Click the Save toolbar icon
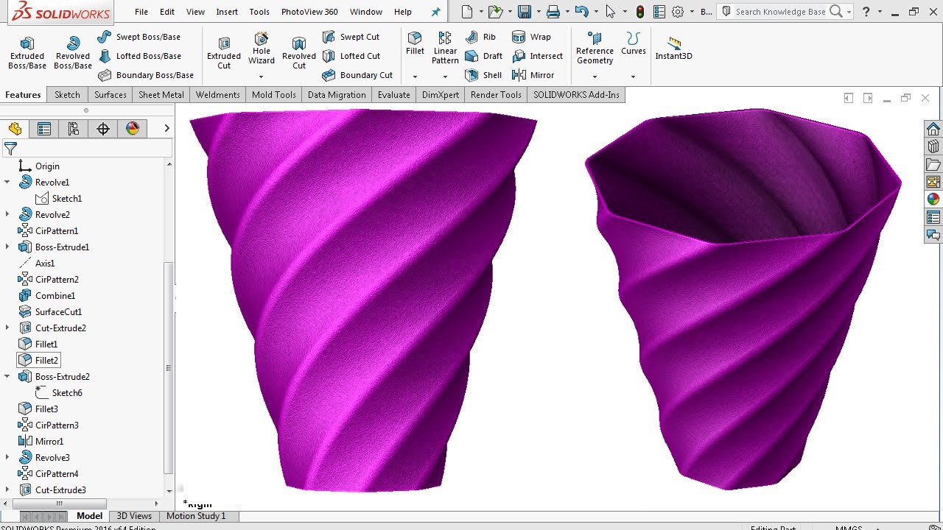This screenshot has width=943, height=530. [x=525, y=12]
